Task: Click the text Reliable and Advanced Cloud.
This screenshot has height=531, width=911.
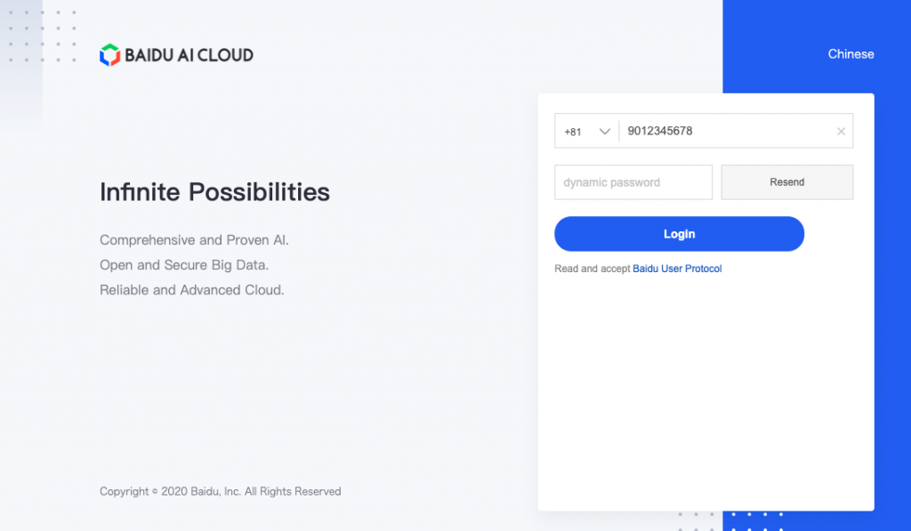Action: 192,290
